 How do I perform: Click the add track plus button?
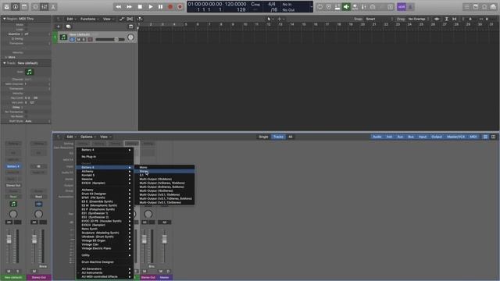pyautogui.click(x=59, y=27)
